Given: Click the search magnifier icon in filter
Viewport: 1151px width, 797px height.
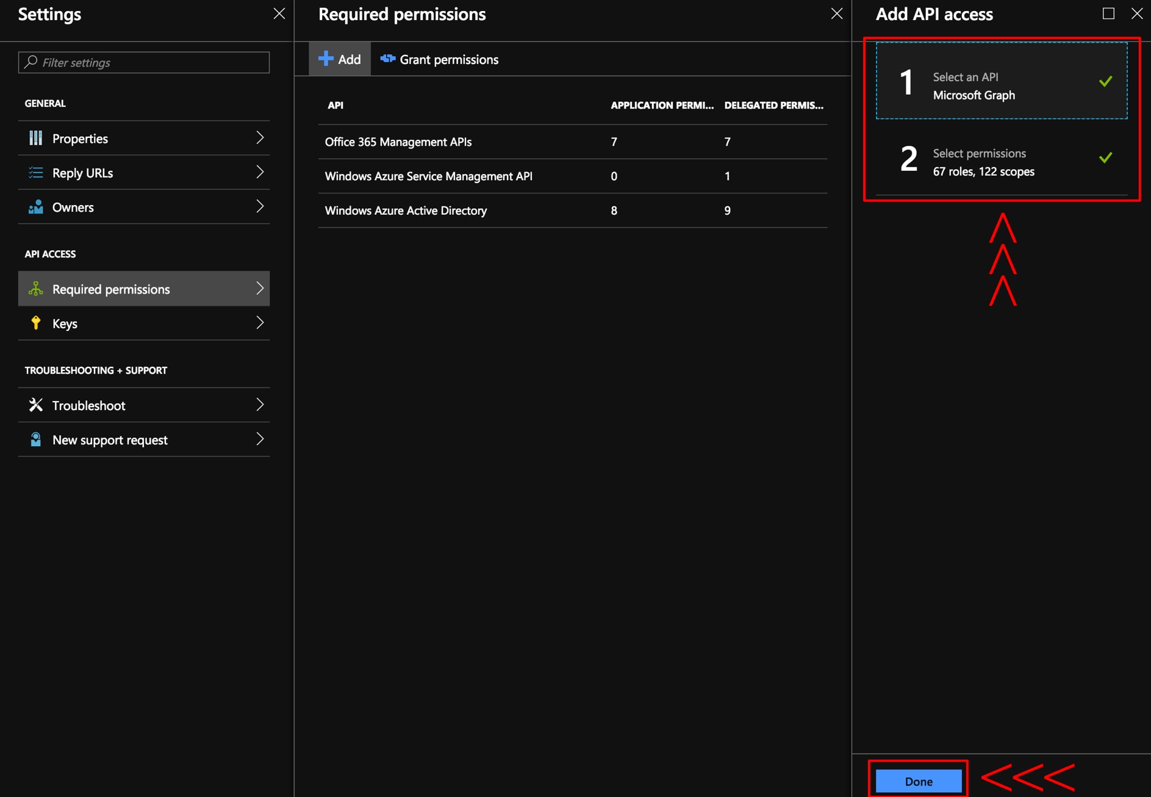Looking at the screenshot, I should 31,62.
